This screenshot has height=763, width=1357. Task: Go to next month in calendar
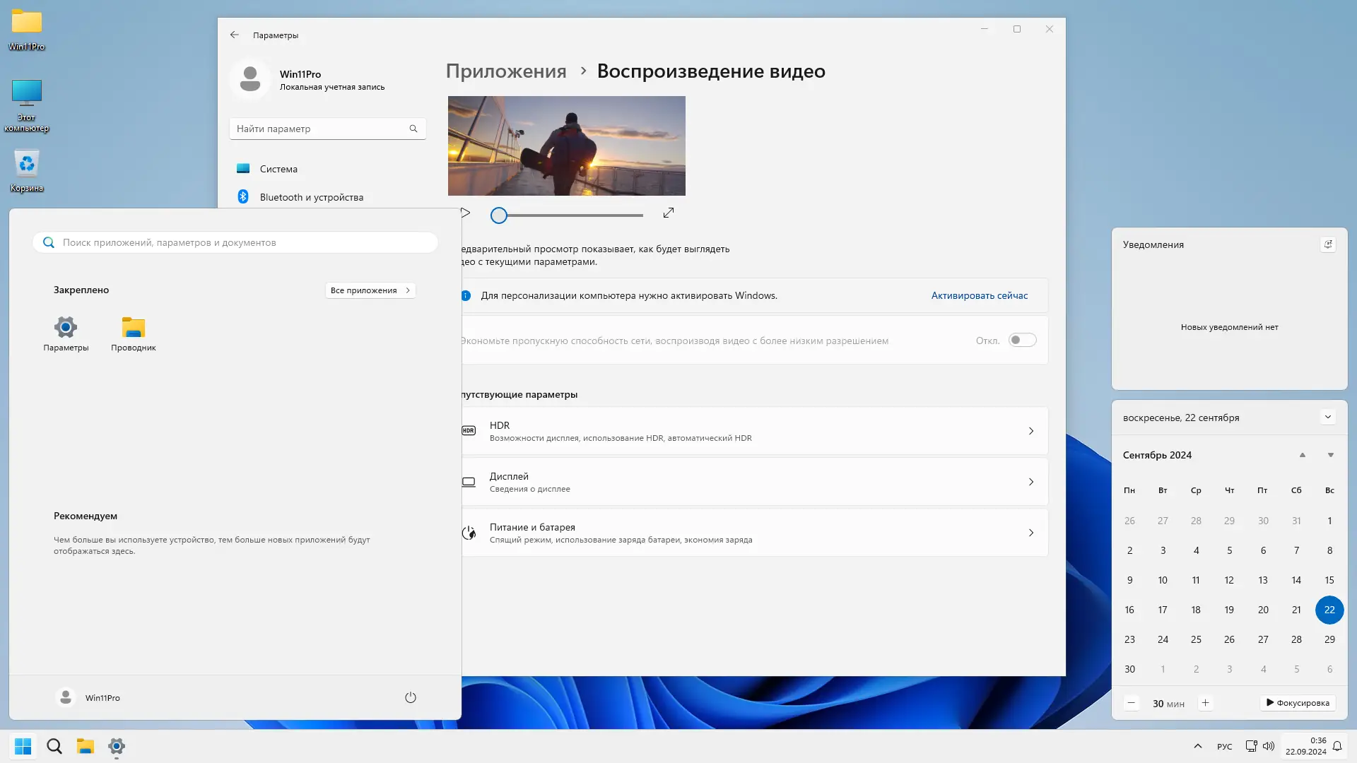click(x=1330, y=455)
